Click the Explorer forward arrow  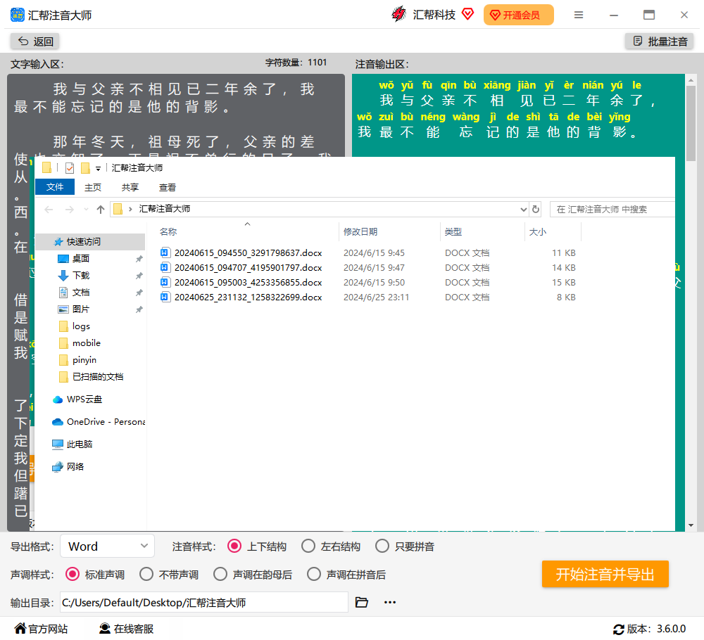[70, 210]
